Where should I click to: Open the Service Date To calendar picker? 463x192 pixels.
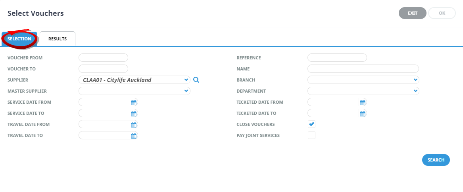[x=134, y=113]
